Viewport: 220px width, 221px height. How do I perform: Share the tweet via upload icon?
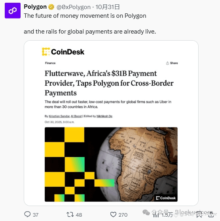coord(211,215)
